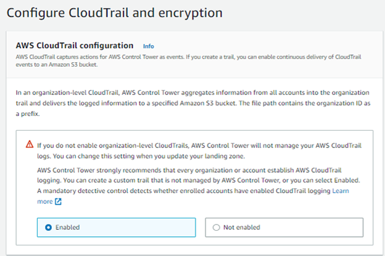This screenshot has height=256, width=385.
Task: Select the Not enabled radio button
Action: click(217, 227)
